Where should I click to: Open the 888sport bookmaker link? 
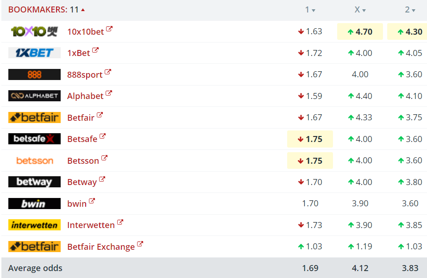pos(85,74)
